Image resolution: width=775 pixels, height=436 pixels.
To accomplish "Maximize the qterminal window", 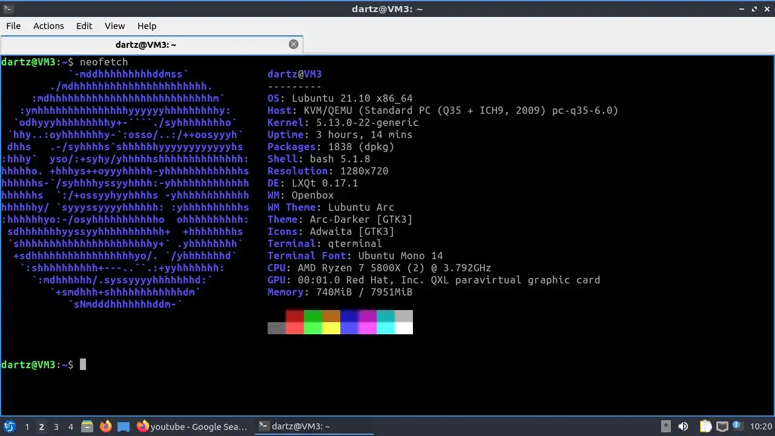I will pyautogui.click(x=754, y=8).
